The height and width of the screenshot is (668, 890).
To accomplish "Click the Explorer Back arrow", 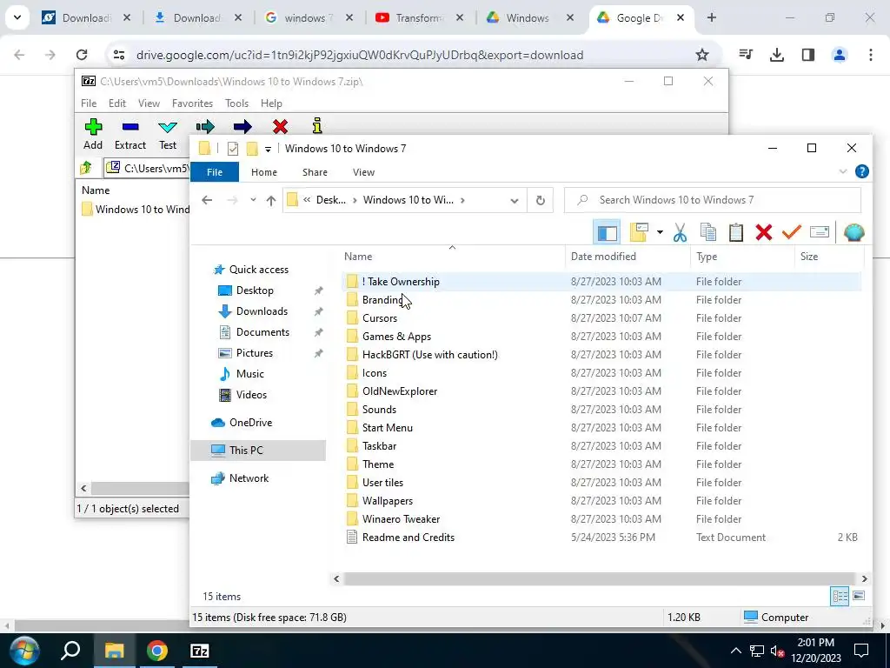I will click(x=207, y=200).
